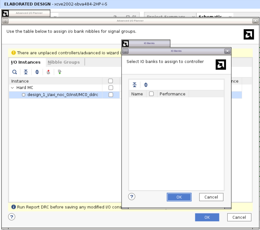
Task: Cancel the IO Banks dialog
Action: point(211,197)
